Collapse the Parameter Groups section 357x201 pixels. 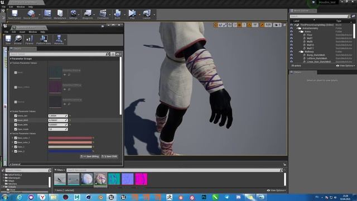[11, 59]
